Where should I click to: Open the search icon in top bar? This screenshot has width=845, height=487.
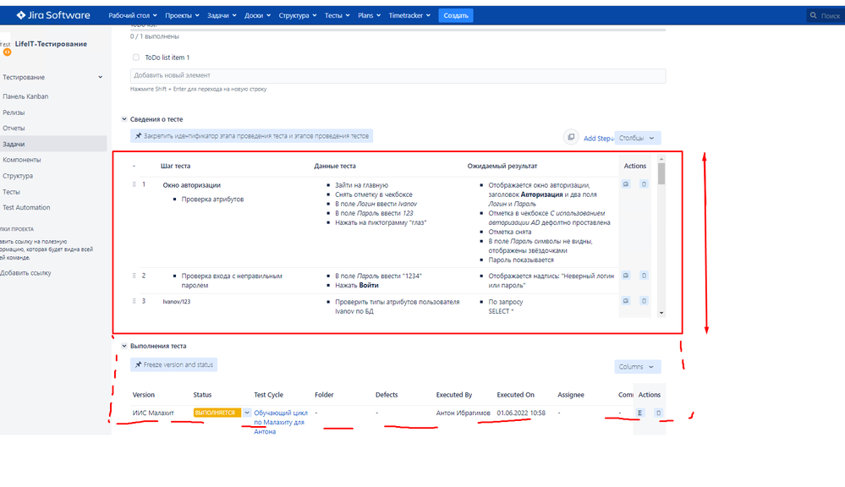tap(813, 15)
